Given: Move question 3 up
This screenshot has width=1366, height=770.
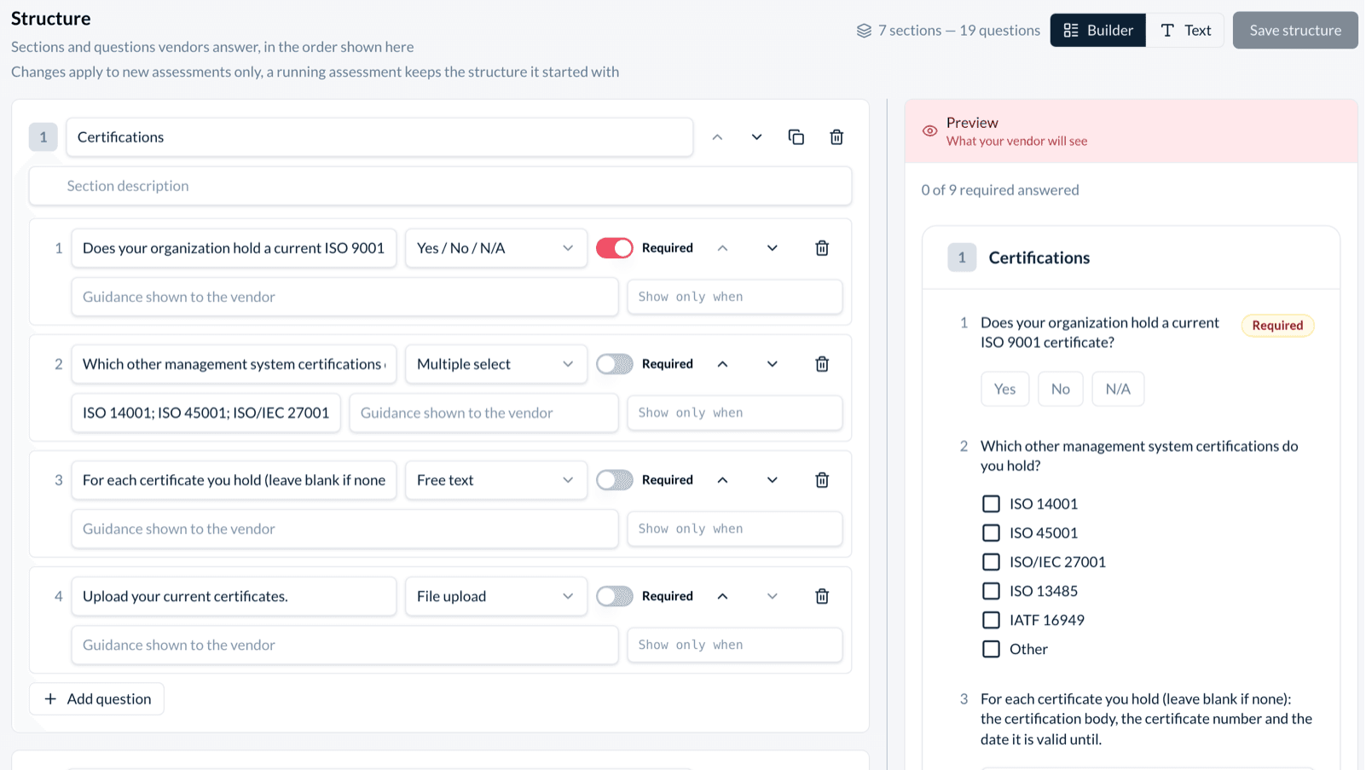Looking at the screenshot, I should pos(722,480).
